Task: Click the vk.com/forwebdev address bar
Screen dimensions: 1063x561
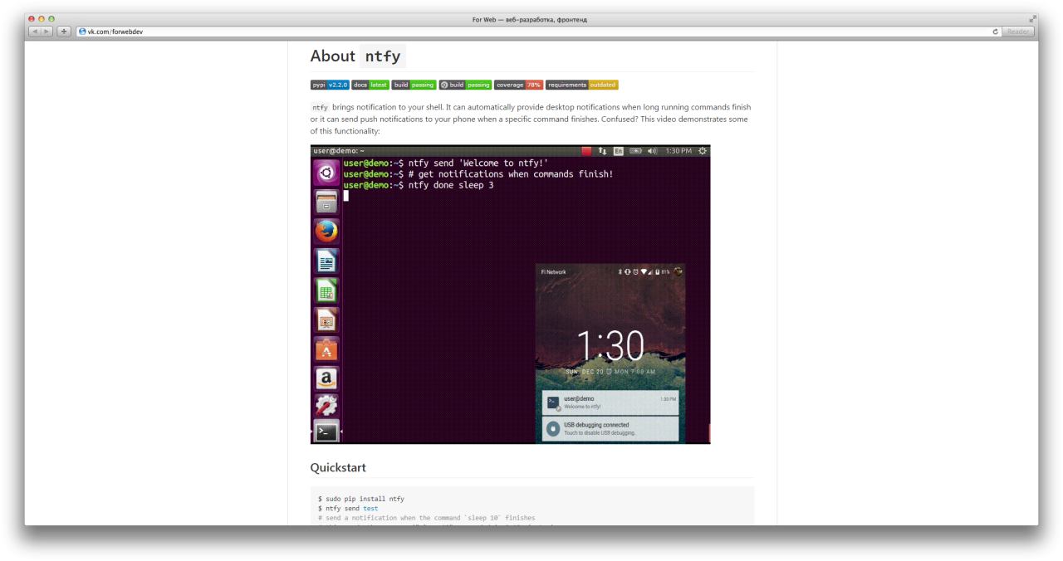Action: [x=538, y=32]
